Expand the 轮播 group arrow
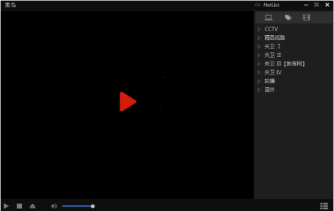 tap(259, 81)
